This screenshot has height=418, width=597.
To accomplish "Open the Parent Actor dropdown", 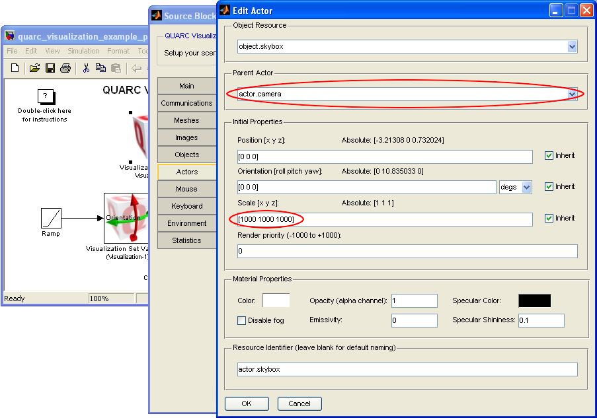I will [572, 94].
